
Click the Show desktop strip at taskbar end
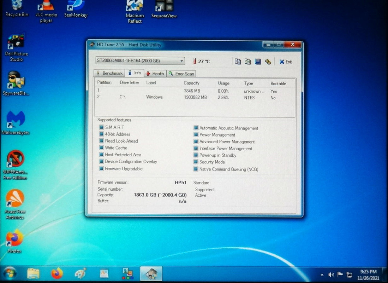point(385,274)
